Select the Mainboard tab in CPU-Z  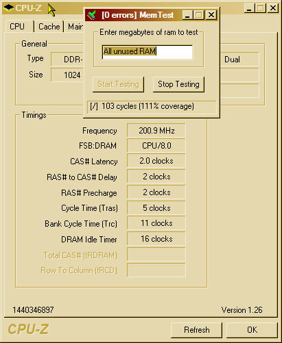[75, 27]
